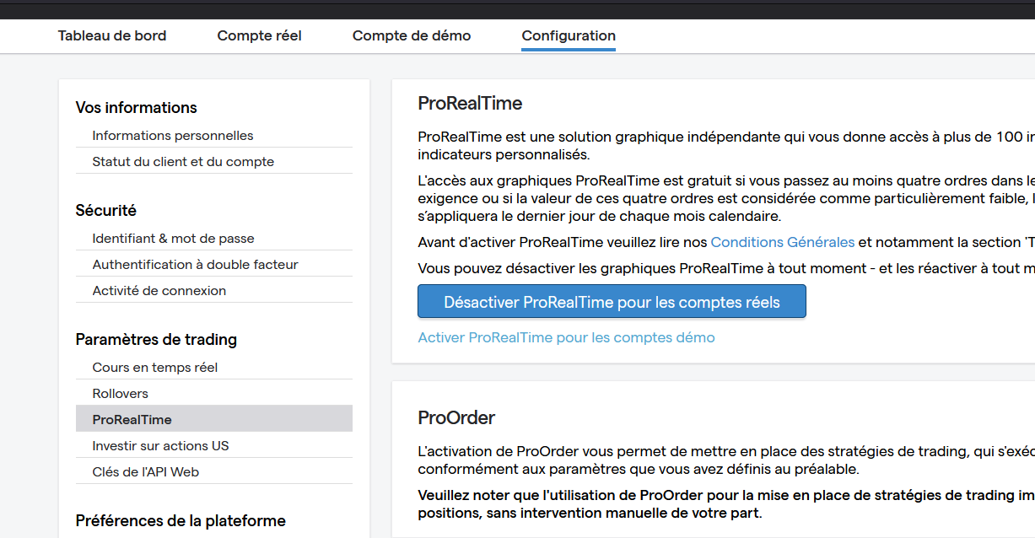Open Informations personnelles in the sidebar
Screen dimensions: 1035x538
click(173, 136)
